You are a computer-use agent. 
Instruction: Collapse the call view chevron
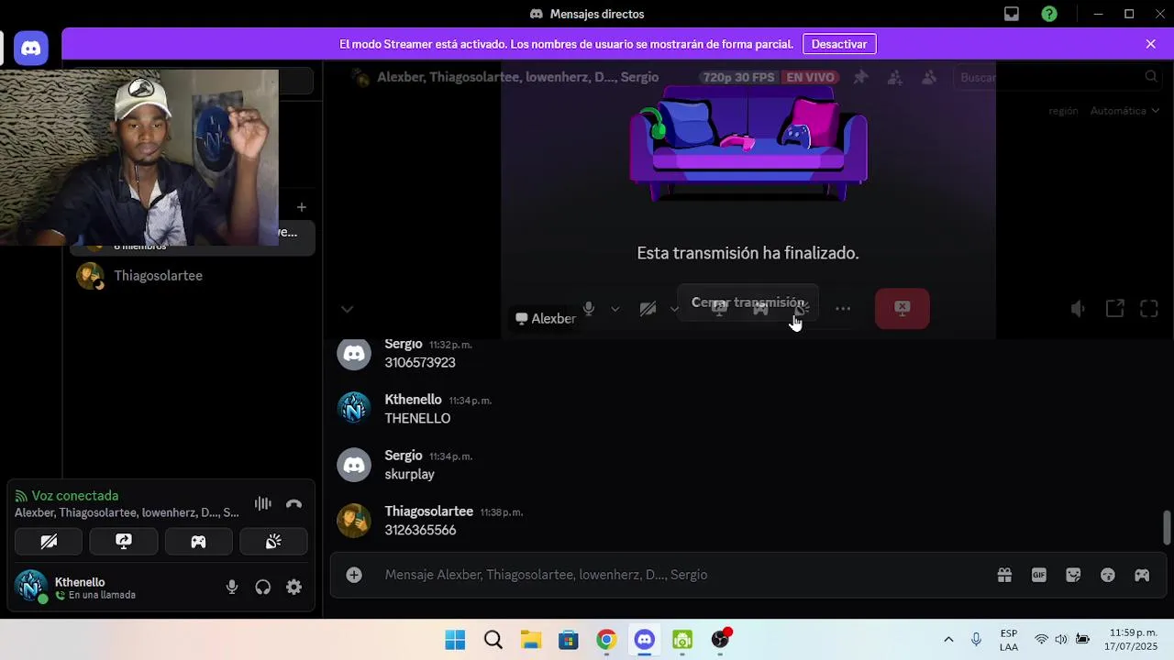[347, 309]
